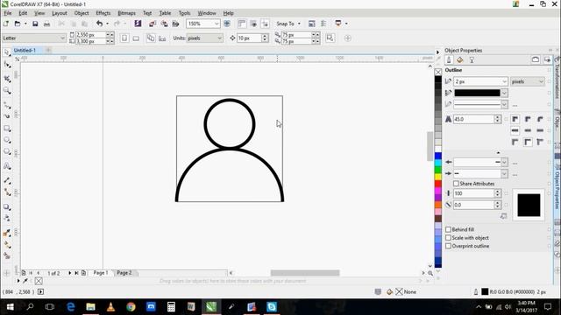561x315 pixels.
Task: Save the document with the disk icon
Action: [x=35, y=24]
